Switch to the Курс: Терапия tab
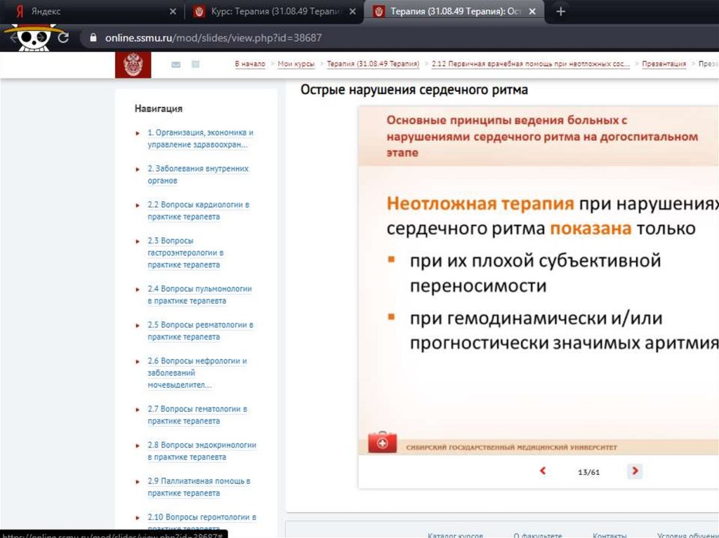 click(x=275, y=11)
